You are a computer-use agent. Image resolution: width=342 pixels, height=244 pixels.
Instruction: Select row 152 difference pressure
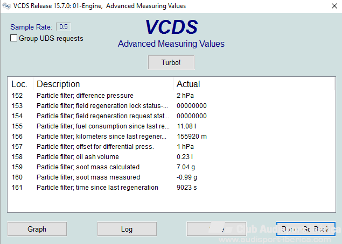click(171, 96)
